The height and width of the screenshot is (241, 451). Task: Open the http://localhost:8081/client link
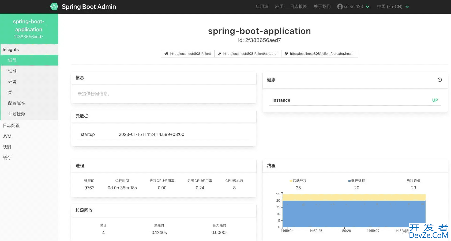[188, 54]
